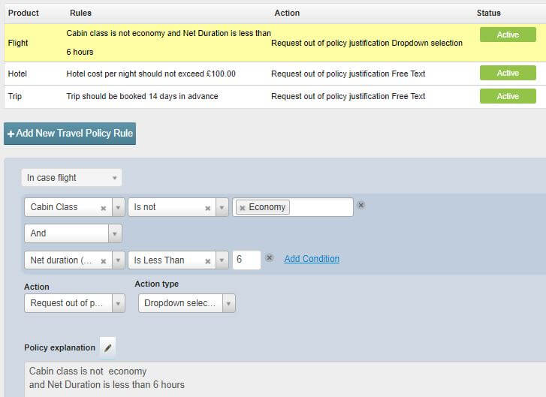Clear the 'Is not' operator selection
This screenshot has width=546, height=397.
click(x=207, y=208)
